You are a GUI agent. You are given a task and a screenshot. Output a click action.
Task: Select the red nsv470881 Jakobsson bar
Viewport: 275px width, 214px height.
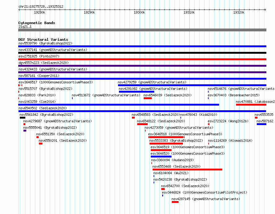tap(251, 105)
